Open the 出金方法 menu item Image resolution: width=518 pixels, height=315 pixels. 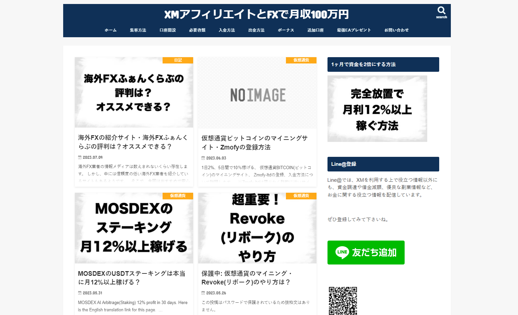click(x=256, y=30)
